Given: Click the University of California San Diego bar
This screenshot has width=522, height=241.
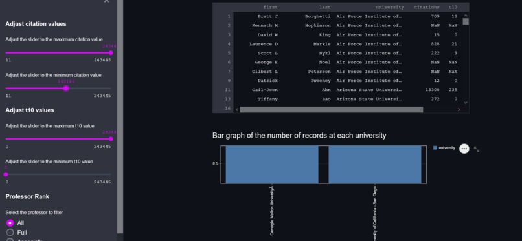Looking at the screenshot, I should pos(375,164).
